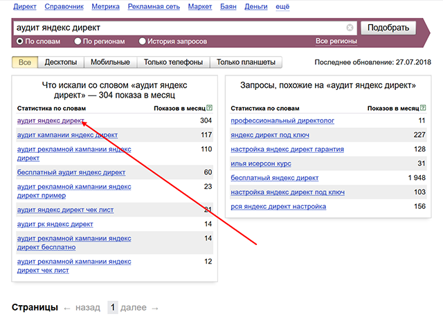Open 'аудит рк яндекс директ' link
443x321 pixels.
tap(55, 224)
